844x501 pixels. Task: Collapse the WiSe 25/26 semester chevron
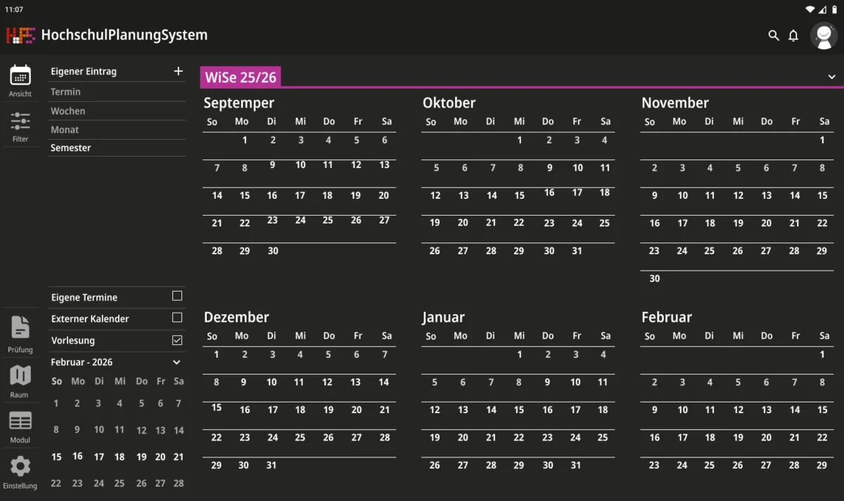click(x=831, y=77)
